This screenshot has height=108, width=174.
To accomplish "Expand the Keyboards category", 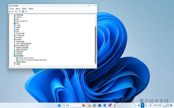I will click(x=13, y=30).
